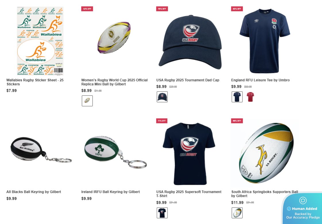Screen dimensions: 322x224
Task: Open Wallabies Rugby Sticker Sheet title link
Action: tap(35, 82)
